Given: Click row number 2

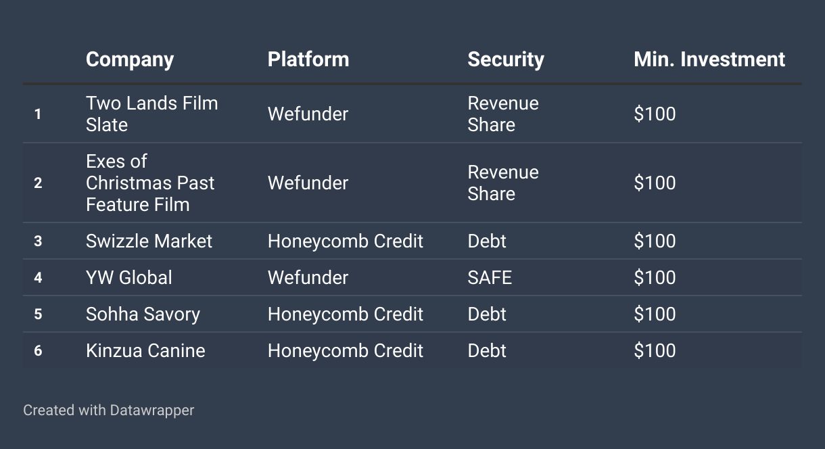Looking at the screenshot, I should [38, 183].
